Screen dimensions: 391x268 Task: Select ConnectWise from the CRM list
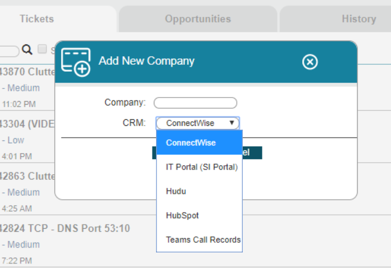point(199,143)
